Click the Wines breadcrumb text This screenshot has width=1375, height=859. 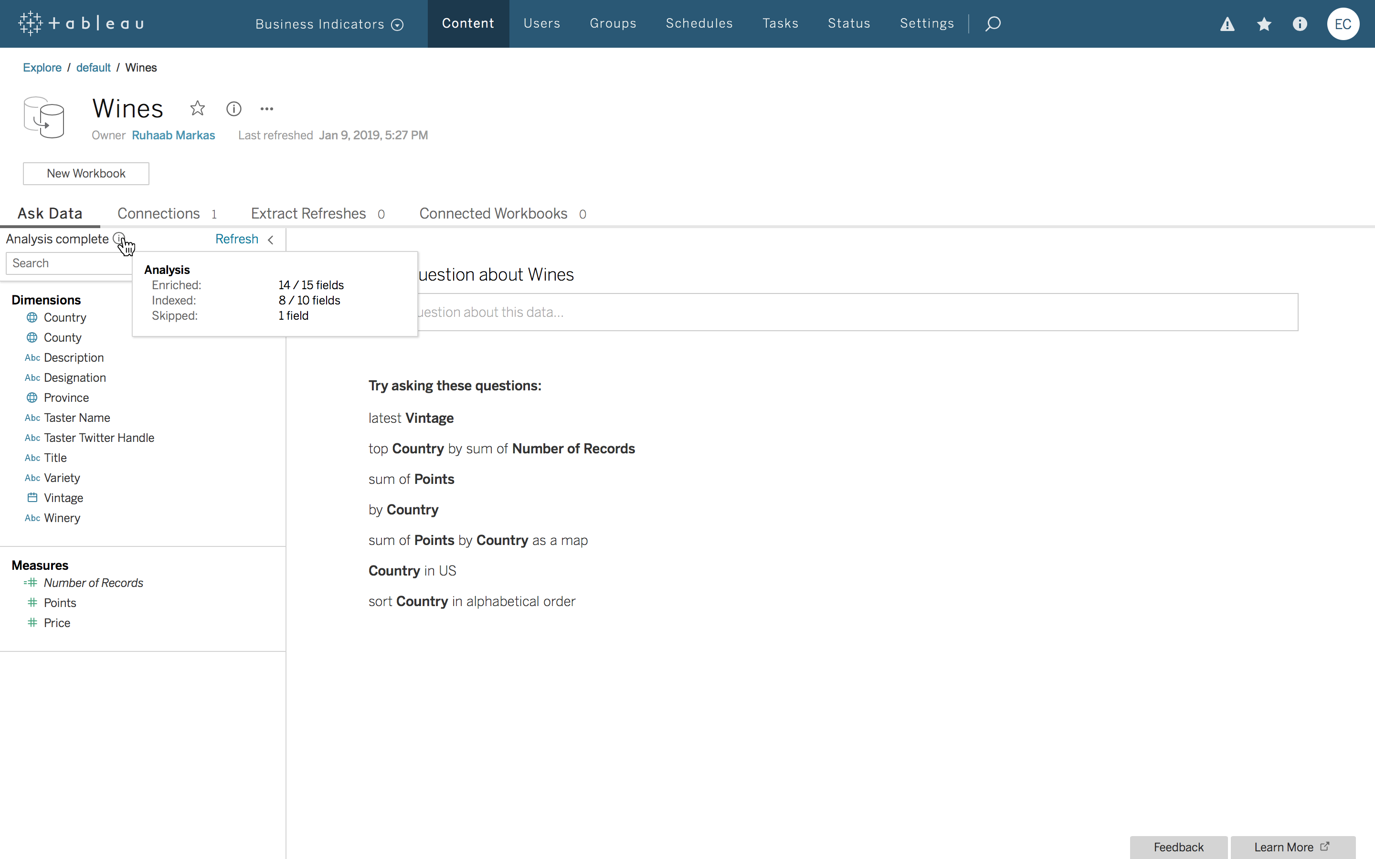(x=141, y=68)
